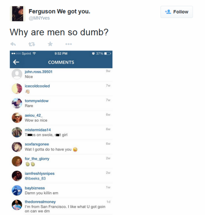Click soxfarxgonee's avatar image

17,147
